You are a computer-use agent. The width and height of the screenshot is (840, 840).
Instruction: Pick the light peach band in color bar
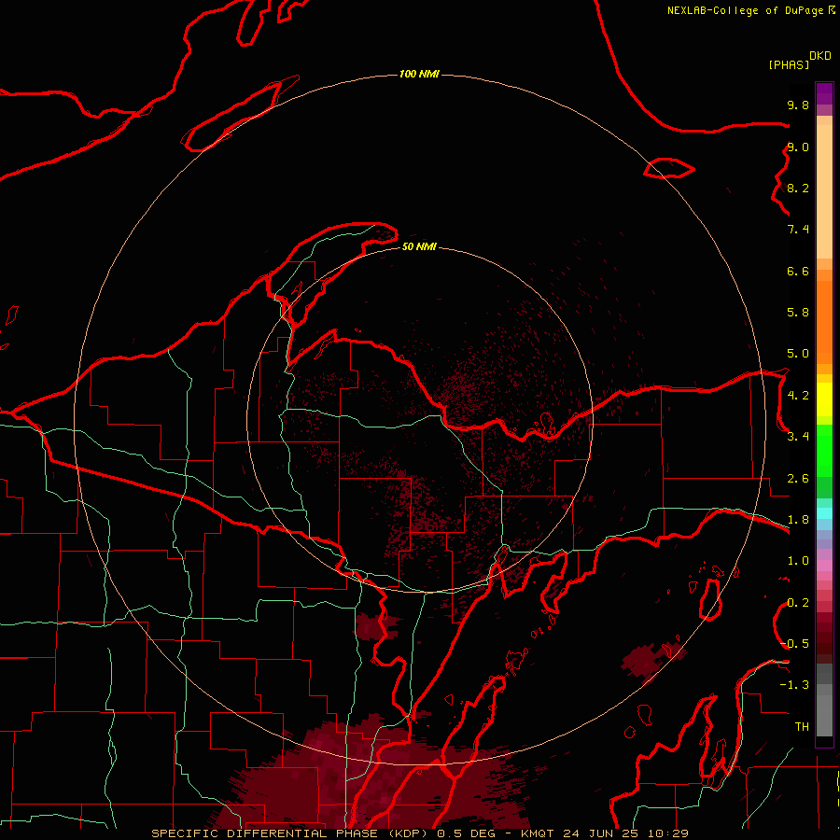(x=824, y=191)
